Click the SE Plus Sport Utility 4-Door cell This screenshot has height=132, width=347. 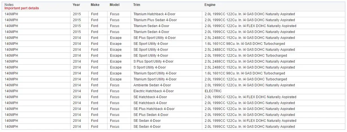click(154, 38)
